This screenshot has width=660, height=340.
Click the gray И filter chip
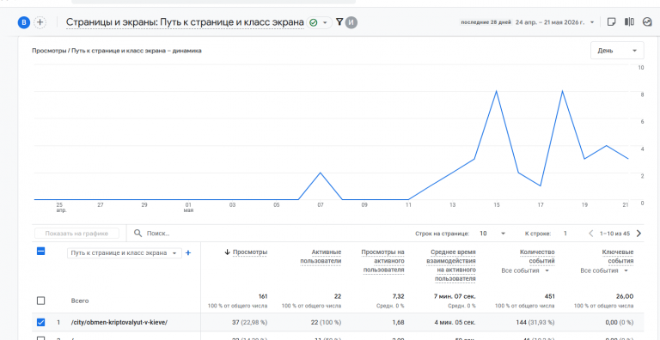pos(351,22)
